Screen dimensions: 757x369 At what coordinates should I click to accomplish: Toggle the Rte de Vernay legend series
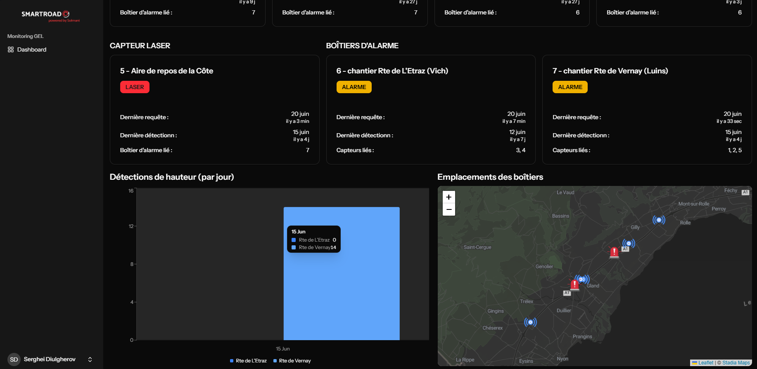292,361
